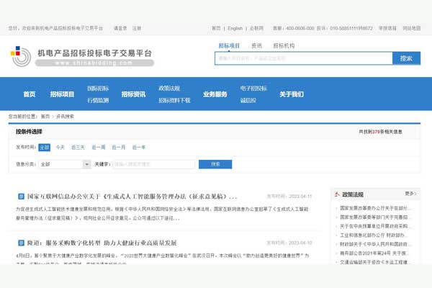This screenshot has height=288, width=432.
Task: Open the sidebar item 国家发展改革委等部门关于完善招
Action: [x=375, y=217]
